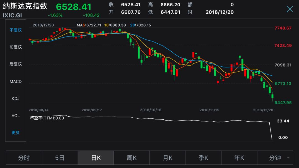Image resolution: width=299 pixels, height=168 pixels.
Task: Close the chart with the X icon
Action: pyautogui.click(x=290, y=9)
